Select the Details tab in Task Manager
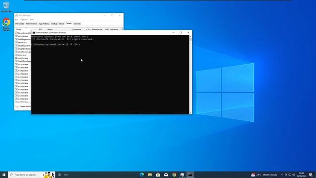 coord(69,23)
